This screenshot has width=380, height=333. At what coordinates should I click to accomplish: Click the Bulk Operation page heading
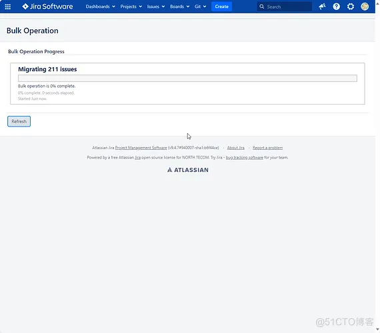click(33, 31)
